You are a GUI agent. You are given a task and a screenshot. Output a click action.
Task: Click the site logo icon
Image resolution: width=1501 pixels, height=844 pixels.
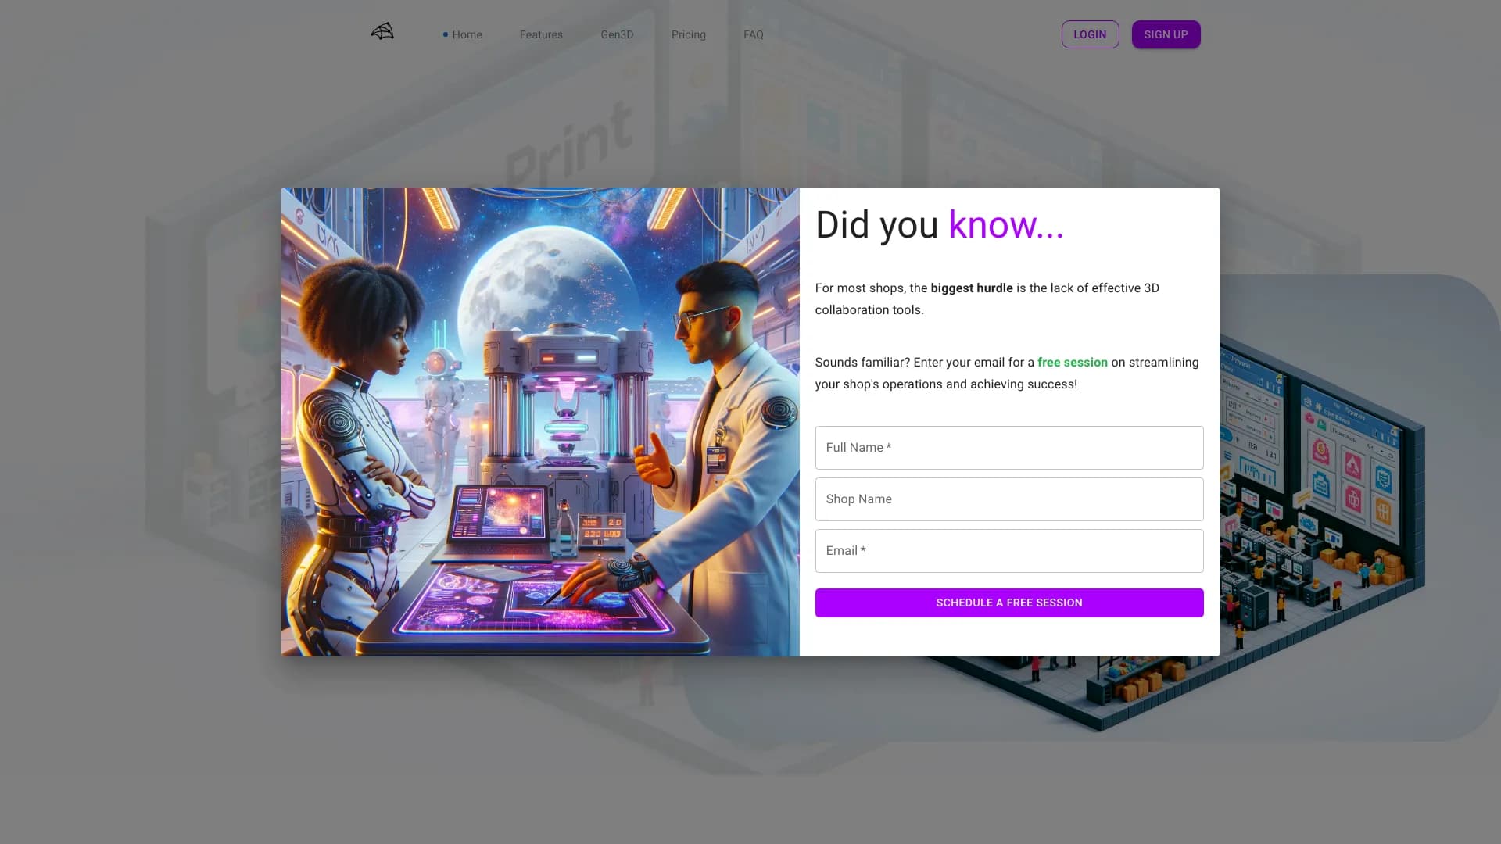click(x=382, y=32)
